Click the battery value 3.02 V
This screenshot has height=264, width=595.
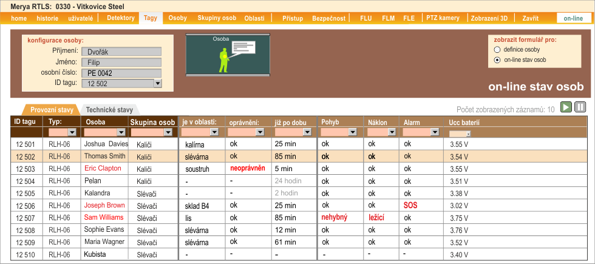point(459,206)
